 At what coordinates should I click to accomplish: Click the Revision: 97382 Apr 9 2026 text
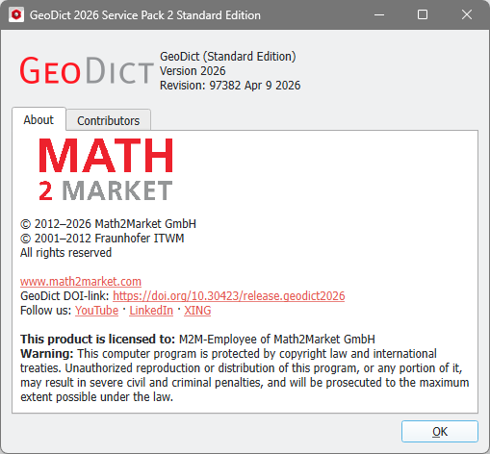(x=230, y=86)
